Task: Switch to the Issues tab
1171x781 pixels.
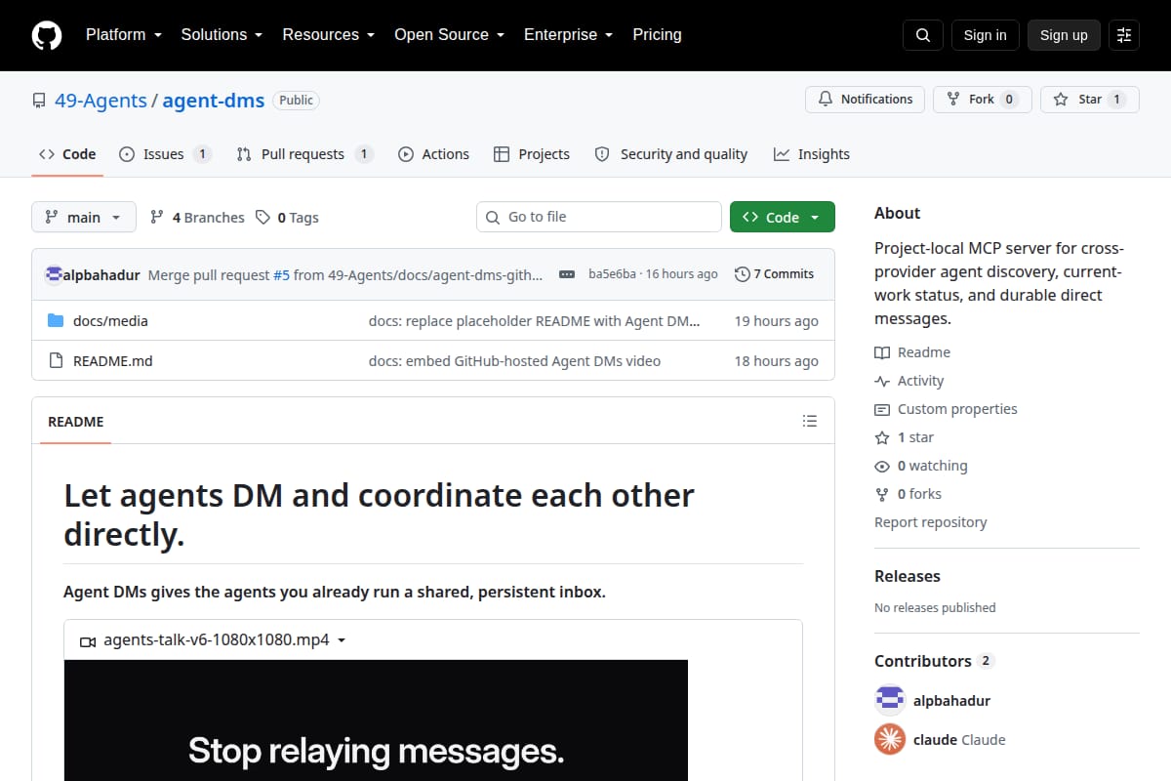Action: pyautogui.click(x=165, y=154)
